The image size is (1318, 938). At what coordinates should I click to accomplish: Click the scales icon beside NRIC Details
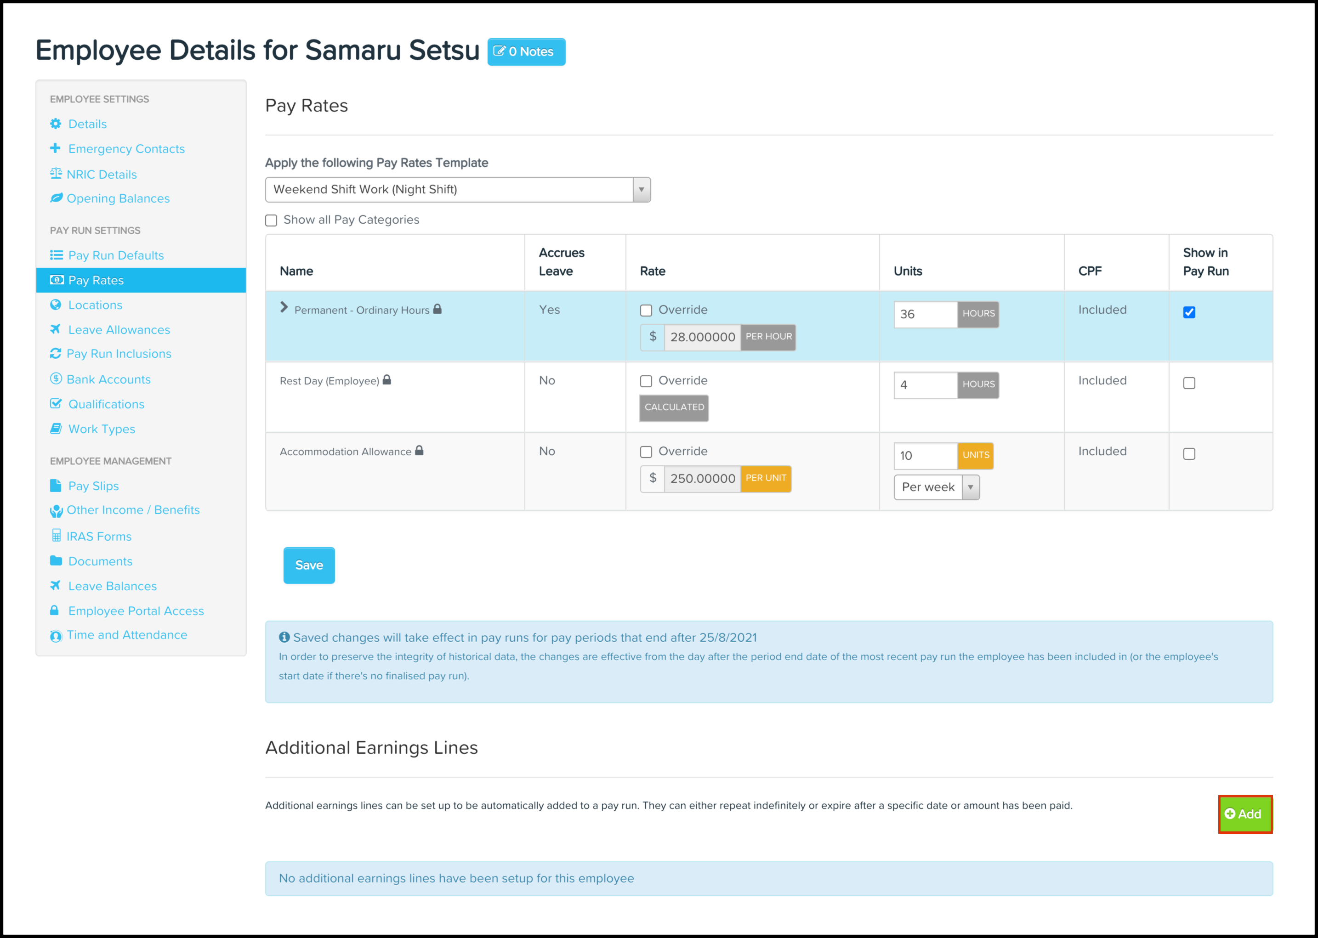[56, 173]
